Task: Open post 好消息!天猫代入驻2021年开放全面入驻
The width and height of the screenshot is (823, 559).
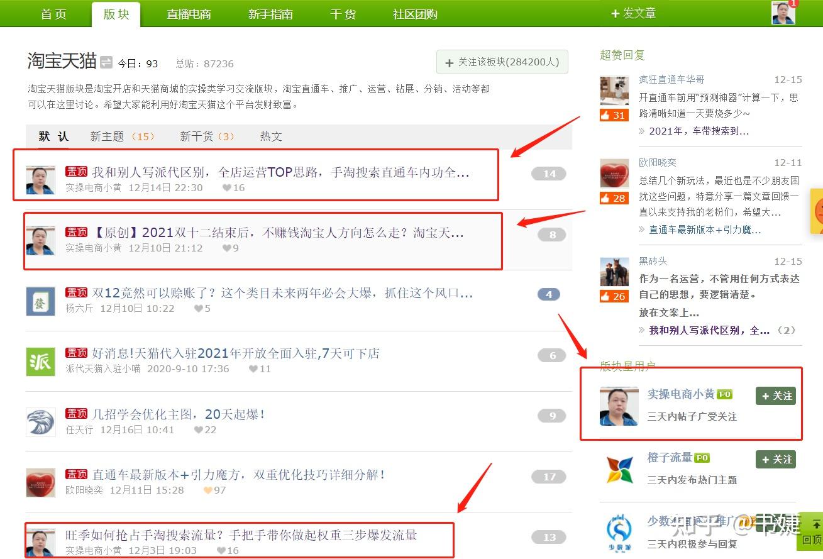Action: (236, 353)
